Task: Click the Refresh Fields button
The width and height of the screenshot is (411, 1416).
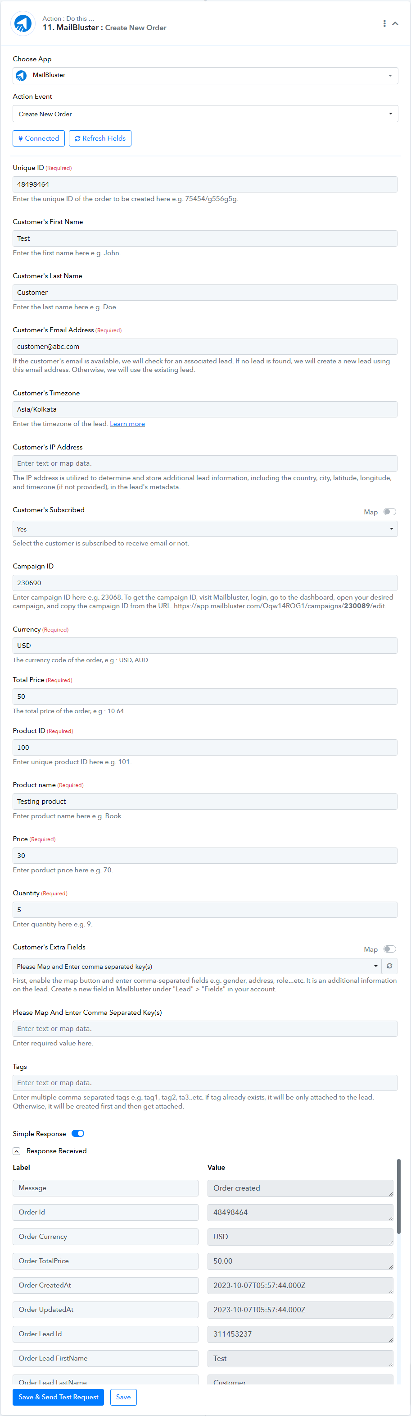Action: tap(100, 138)
